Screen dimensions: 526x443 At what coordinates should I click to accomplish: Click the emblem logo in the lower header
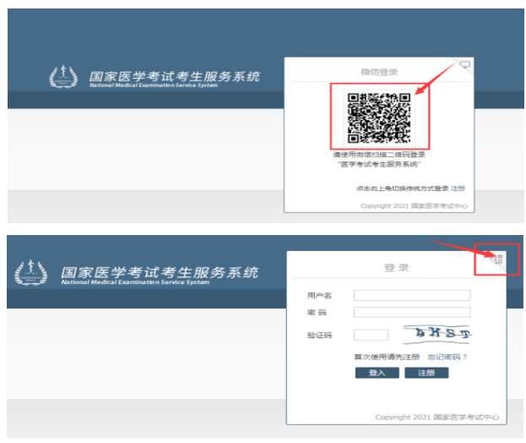coord(31,274)
